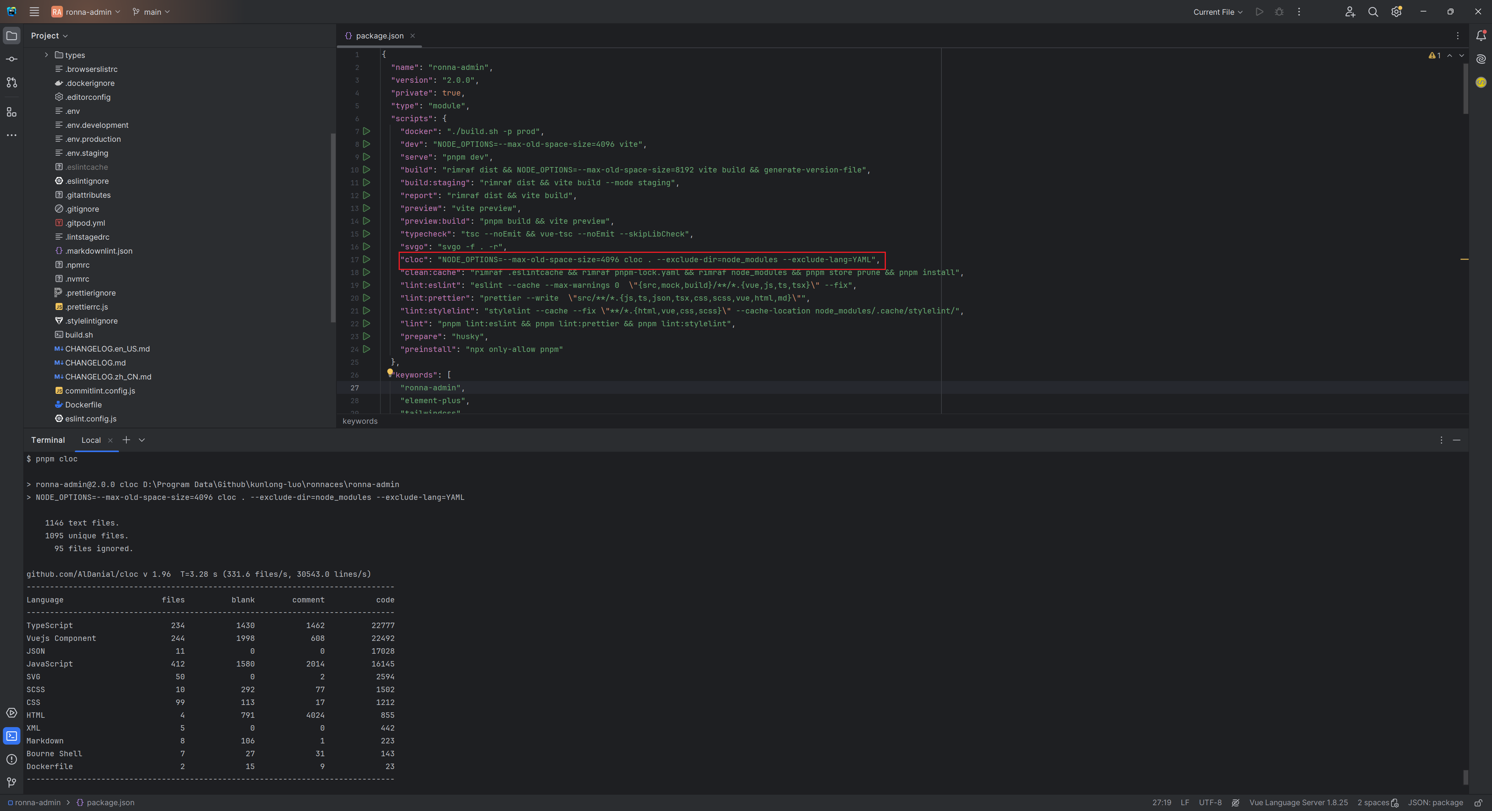Open code inspection status widget in status bar
The width and height of the screenshot is (1492, 811).
click(1236, 802)
